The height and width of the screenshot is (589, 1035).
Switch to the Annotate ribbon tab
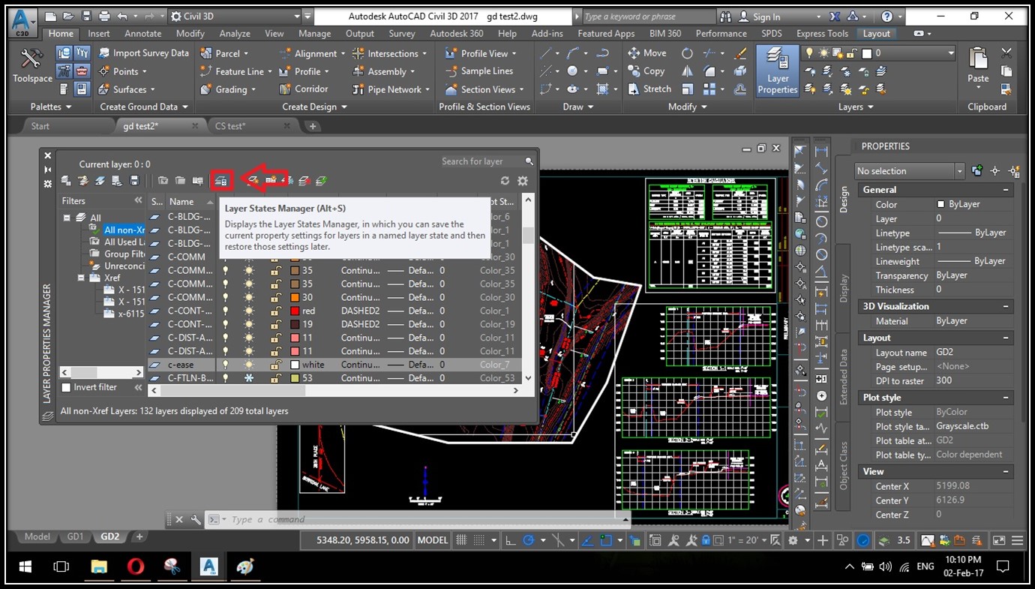coord(142,33)
